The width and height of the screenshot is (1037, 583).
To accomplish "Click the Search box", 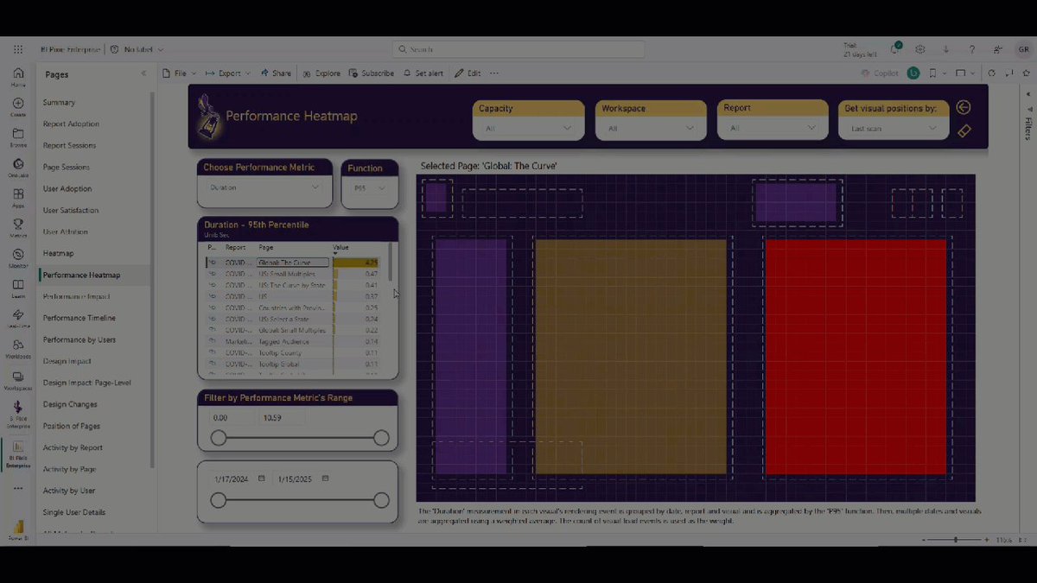I will (x=518, y=49).
